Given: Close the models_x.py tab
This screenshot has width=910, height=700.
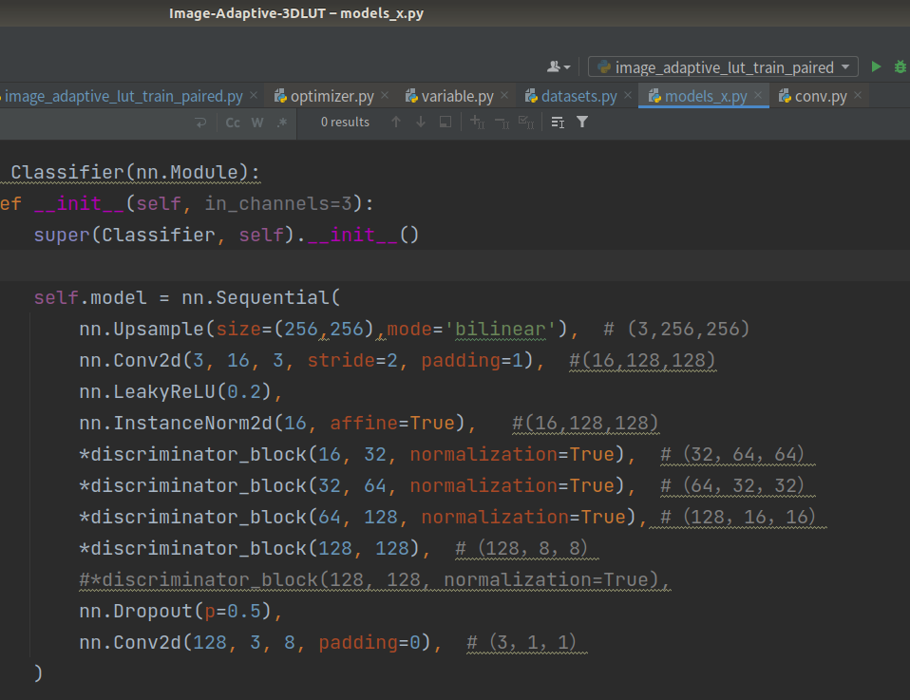Looking at the screenshot, I should coord(758,95).
